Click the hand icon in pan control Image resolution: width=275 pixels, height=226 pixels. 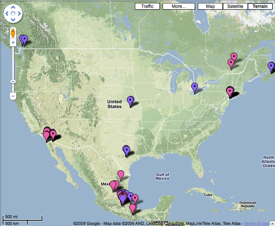(x=13, y=14)
